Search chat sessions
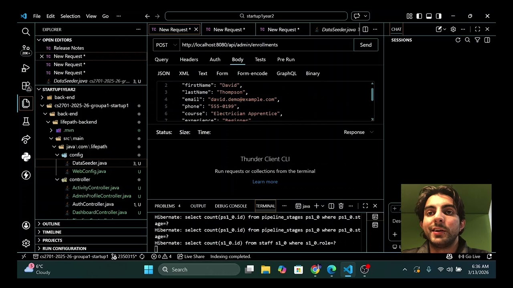This screenshot has width=513, height=288. click(x=467, y=40)
